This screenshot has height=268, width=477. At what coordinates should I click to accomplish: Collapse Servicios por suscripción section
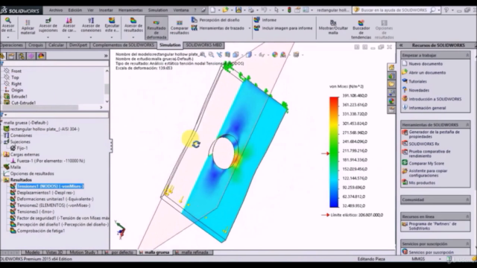467,243
